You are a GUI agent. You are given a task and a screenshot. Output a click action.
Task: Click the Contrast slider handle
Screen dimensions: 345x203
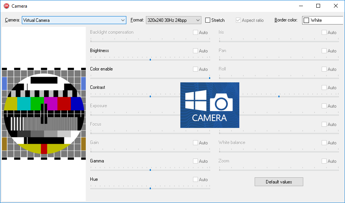coord(150,96)
